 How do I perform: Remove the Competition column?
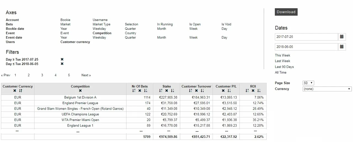80,91
